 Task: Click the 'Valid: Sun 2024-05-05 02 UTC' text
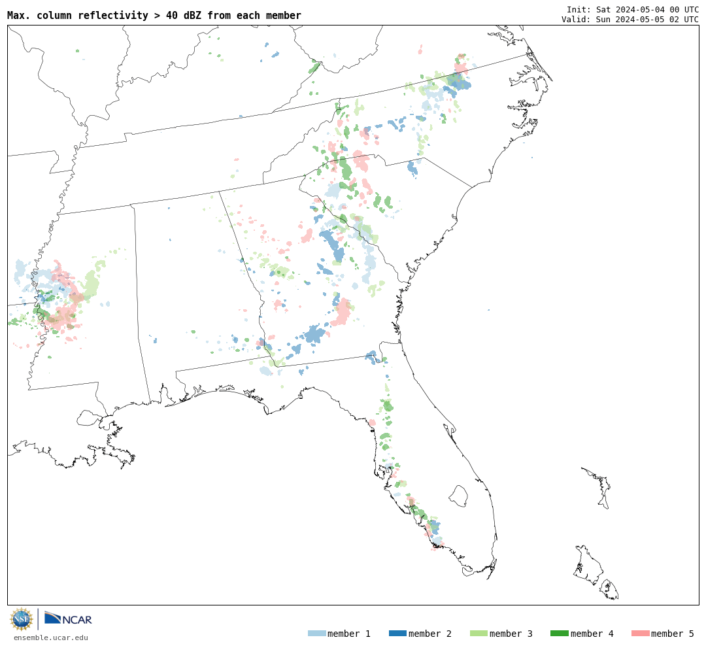pos(630,20)
